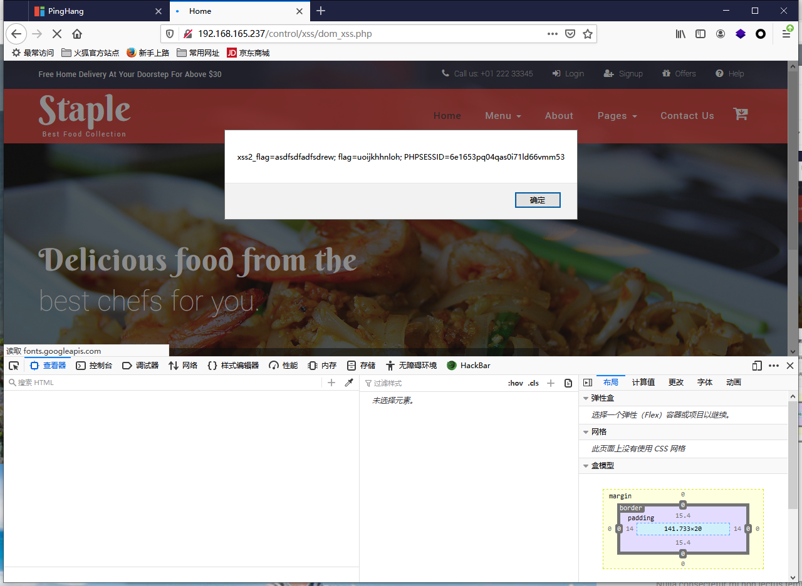
Task: Click the 过滤样式 filter field
Action: [432, 383]
